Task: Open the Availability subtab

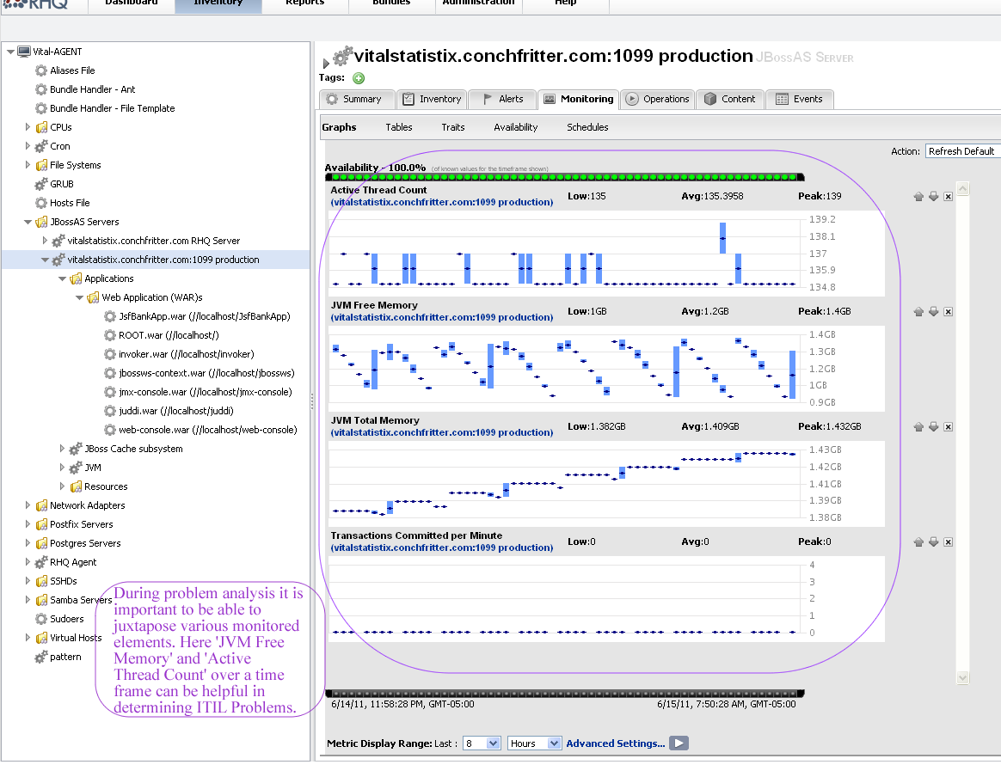Action: [x=516, y=127]
